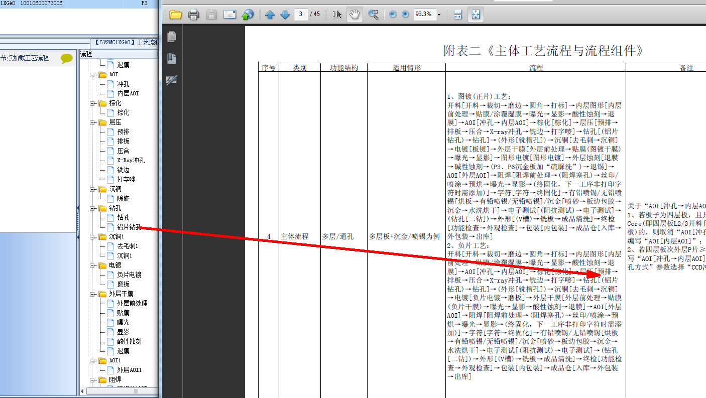Open the bookmarks panel
The image size is (706, 398).
coord(172,58)
